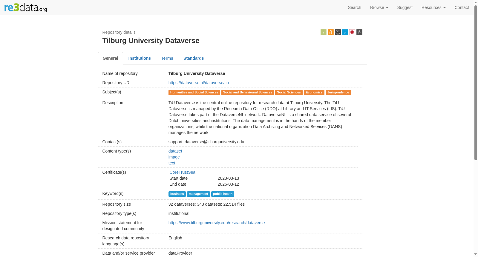Viewport: 478px width, 257px height.
Task: Open the Suggest page
Action: (x=405, y=7)
